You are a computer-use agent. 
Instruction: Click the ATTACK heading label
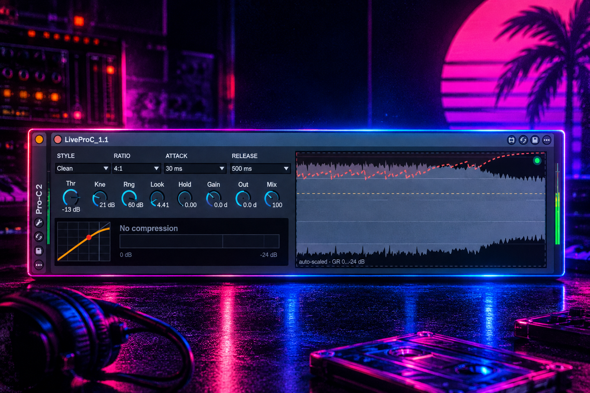pyautogui.click(x=176, y=156)
